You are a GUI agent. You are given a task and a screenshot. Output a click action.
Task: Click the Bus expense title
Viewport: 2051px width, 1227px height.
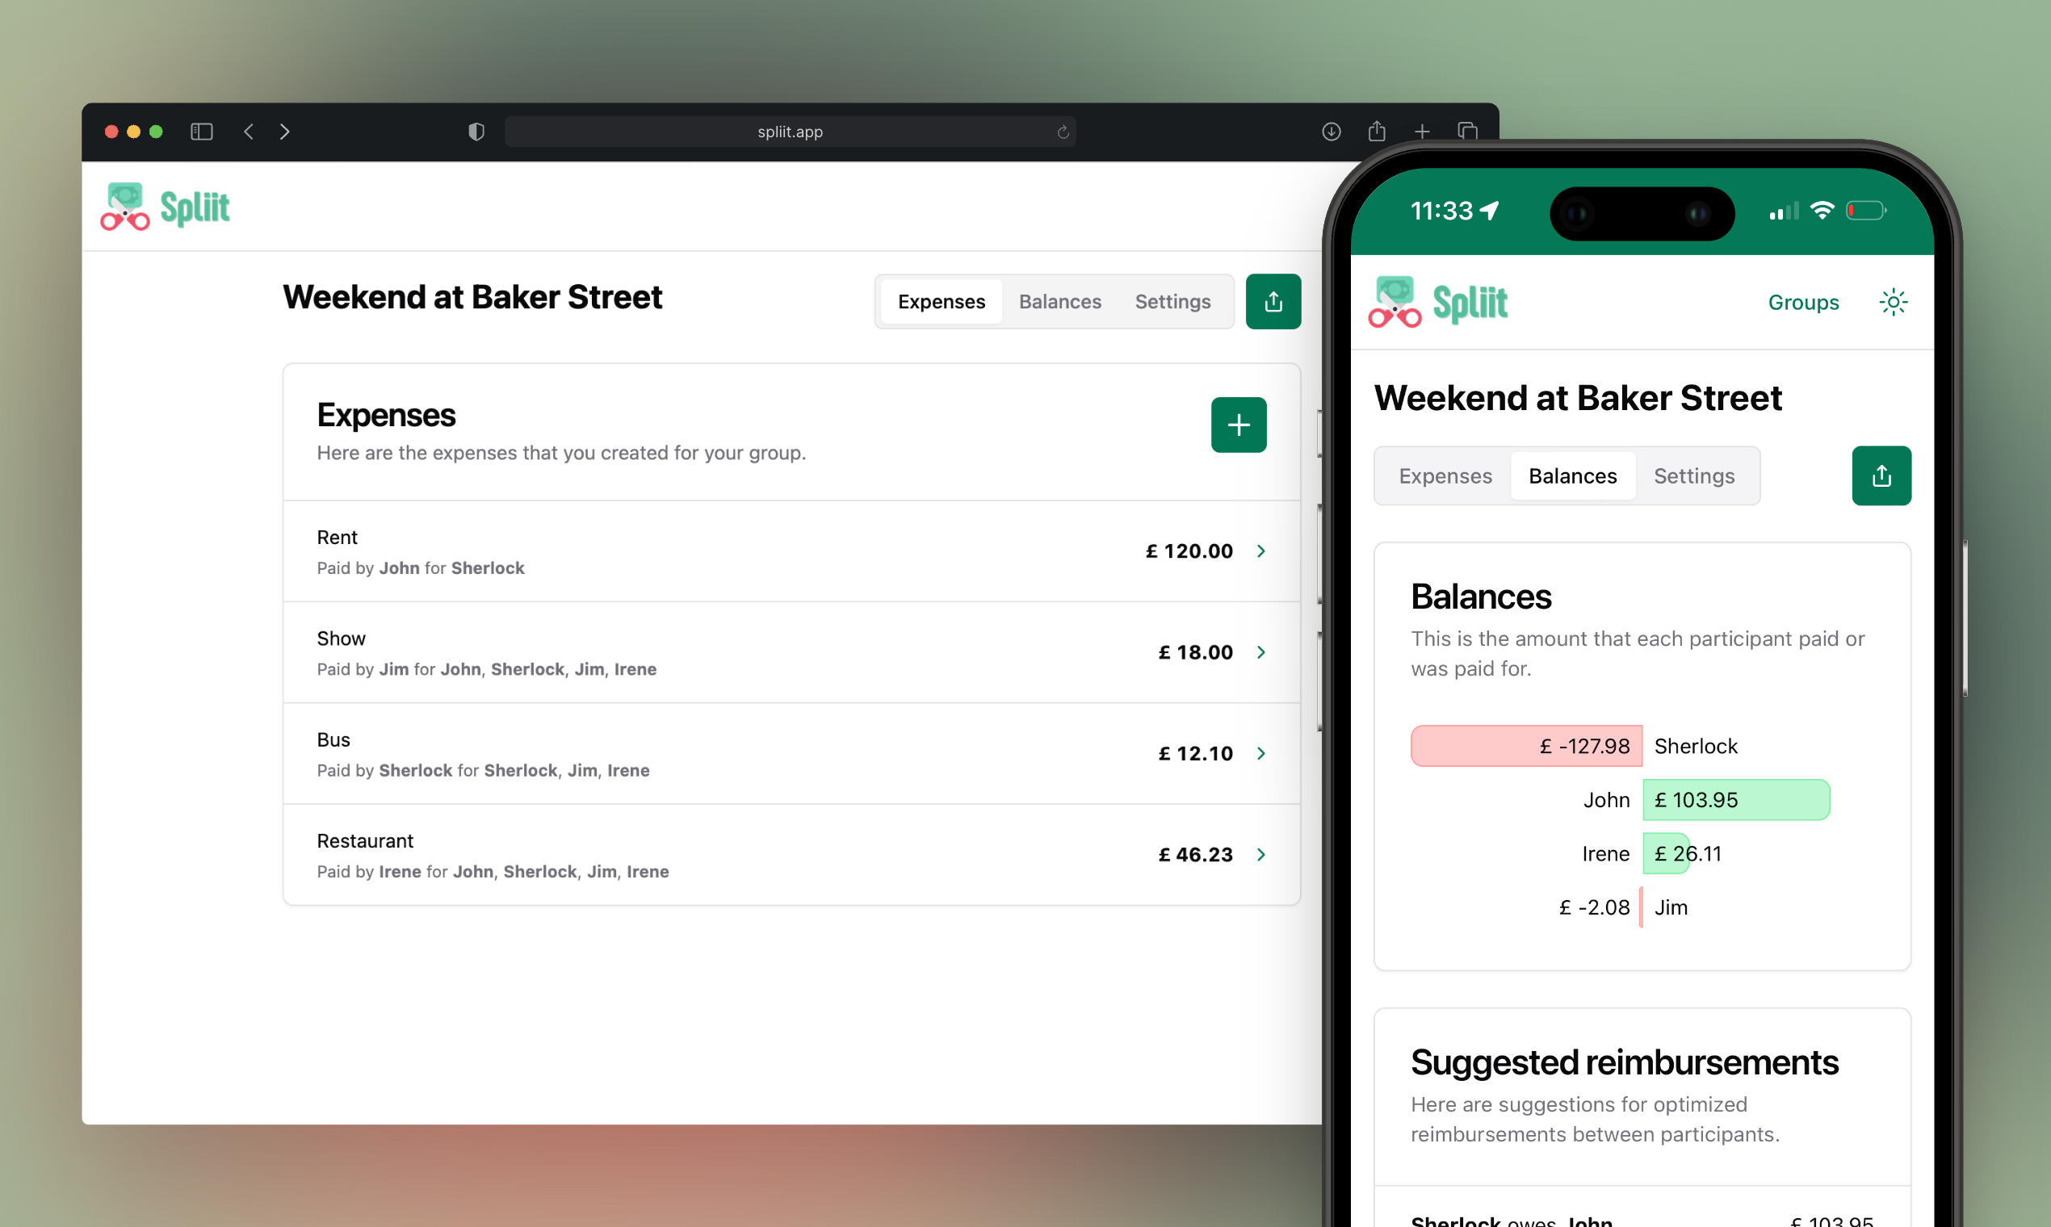pyautogui.click(x=333, y=740)
